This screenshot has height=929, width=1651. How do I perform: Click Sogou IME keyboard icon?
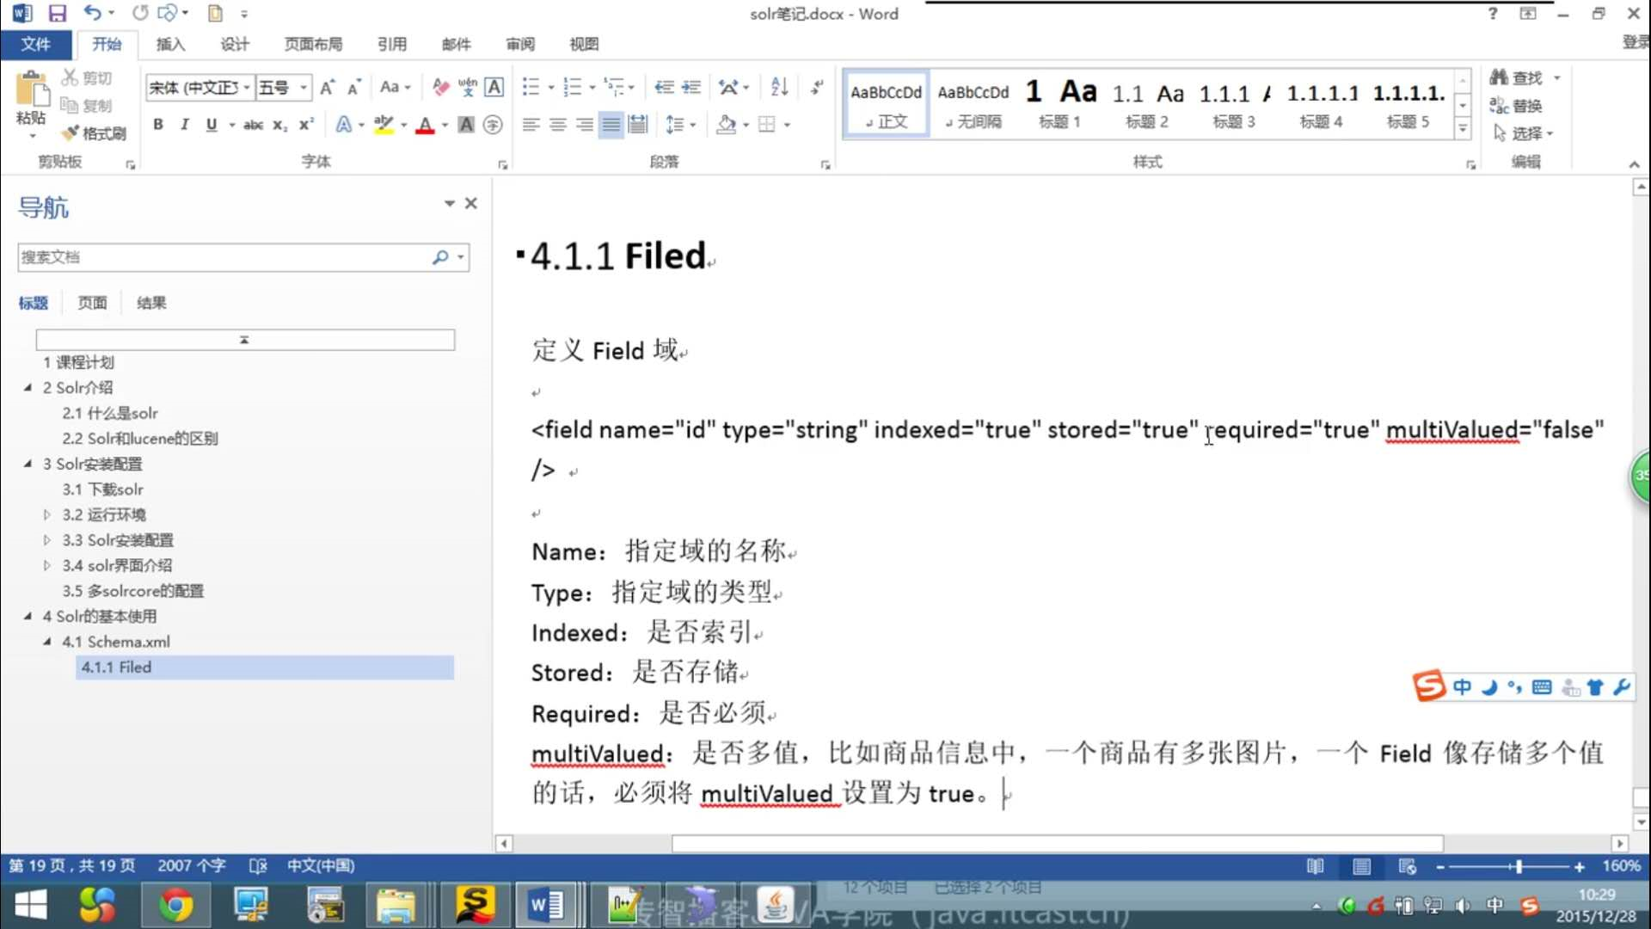(x=1542, y=687)
